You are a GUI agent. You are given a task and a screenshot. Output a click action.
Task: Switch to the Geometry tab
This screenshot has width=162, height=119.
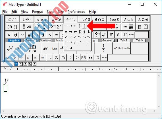coord(108,41)
